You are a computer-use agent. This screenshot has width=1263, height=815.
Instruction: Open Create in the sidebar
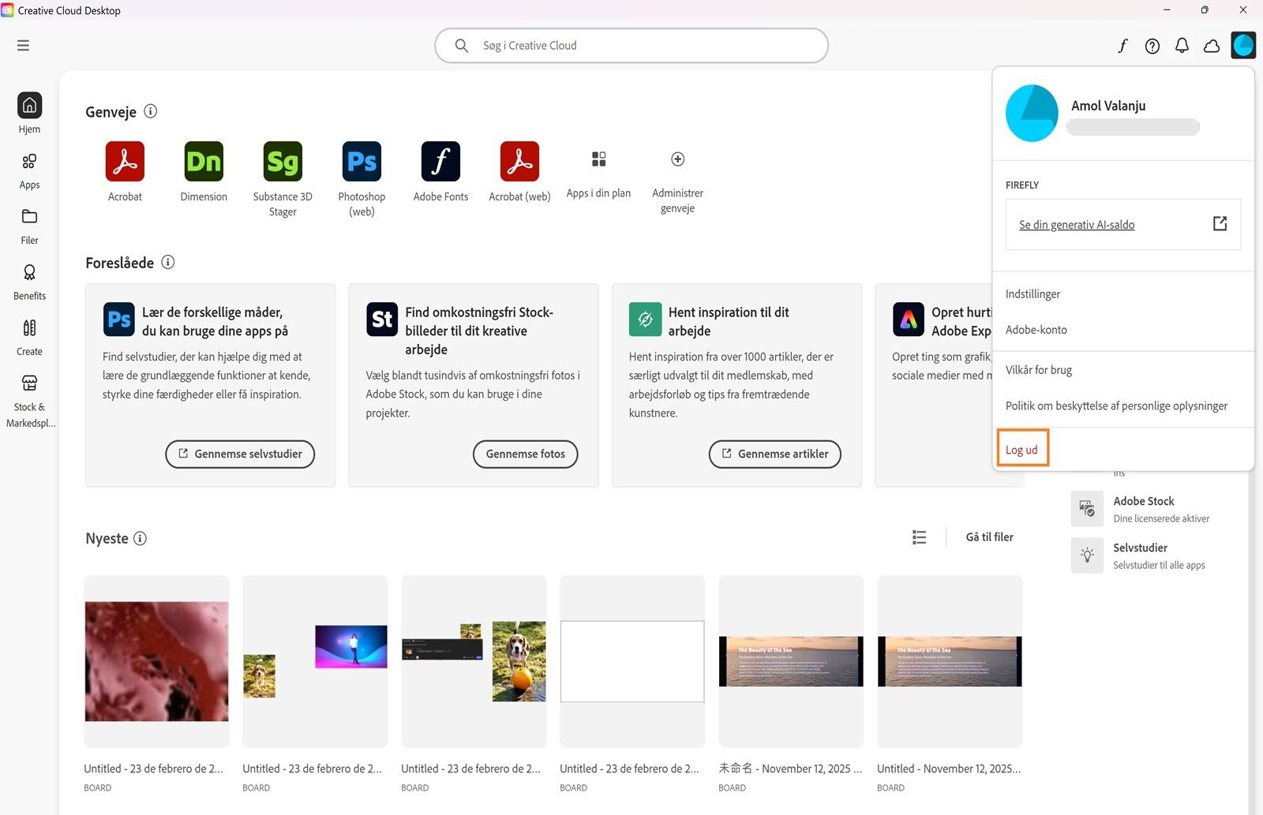29,338
